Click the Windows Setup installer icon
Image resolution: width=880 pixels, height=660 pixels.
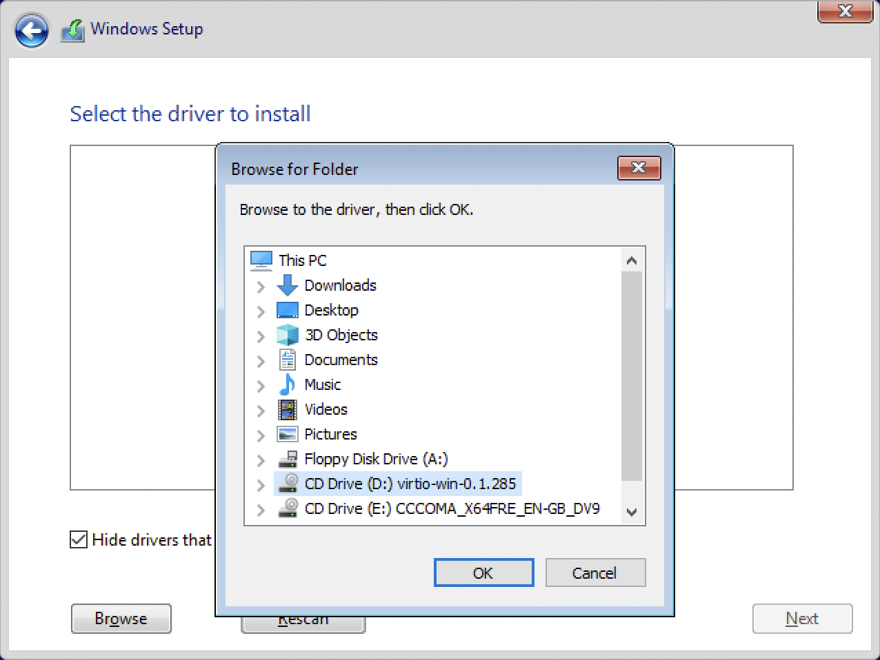click(x=72, y=30)
